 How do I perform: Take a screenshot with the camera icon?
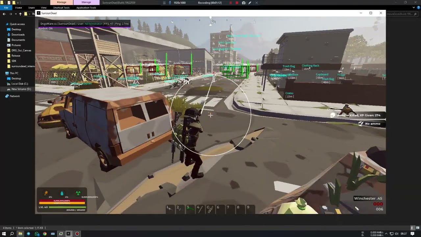(243, 3)
